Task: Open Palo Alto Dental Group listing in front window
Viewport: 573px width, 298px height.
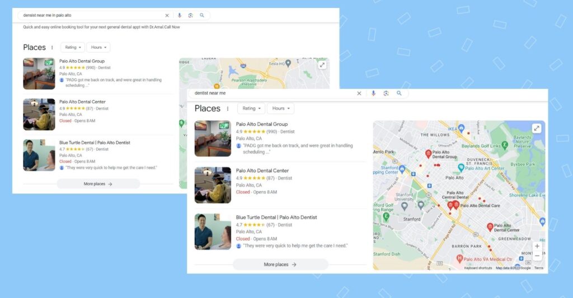Action: tap(262, 124)
